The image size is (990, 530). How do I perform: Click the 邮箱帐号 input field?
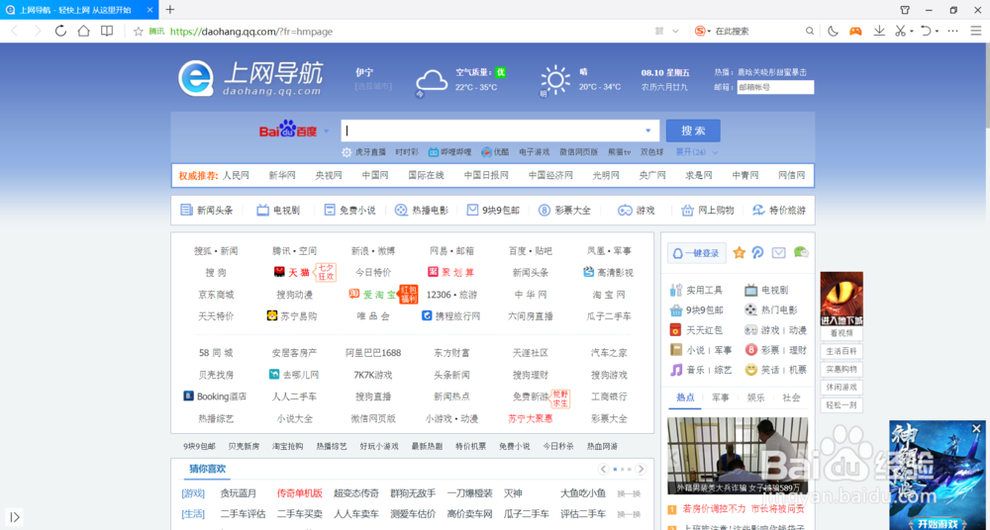pos(775,87)
